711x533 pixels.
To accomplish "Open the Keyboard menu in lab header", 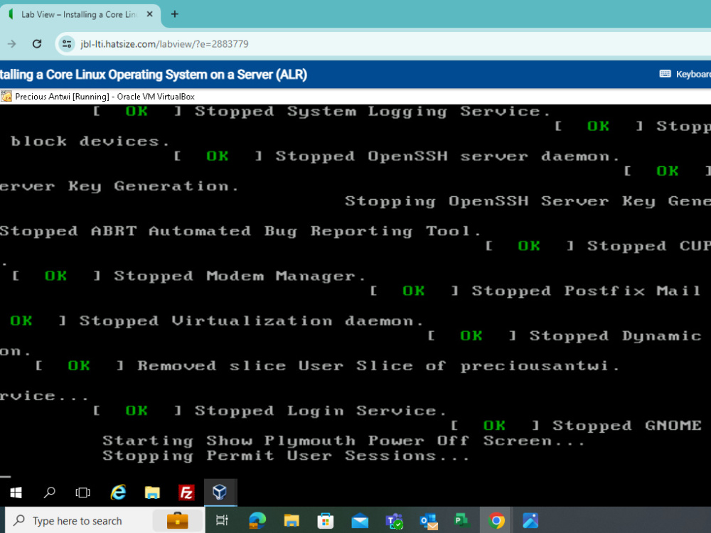I will [685, 74].
